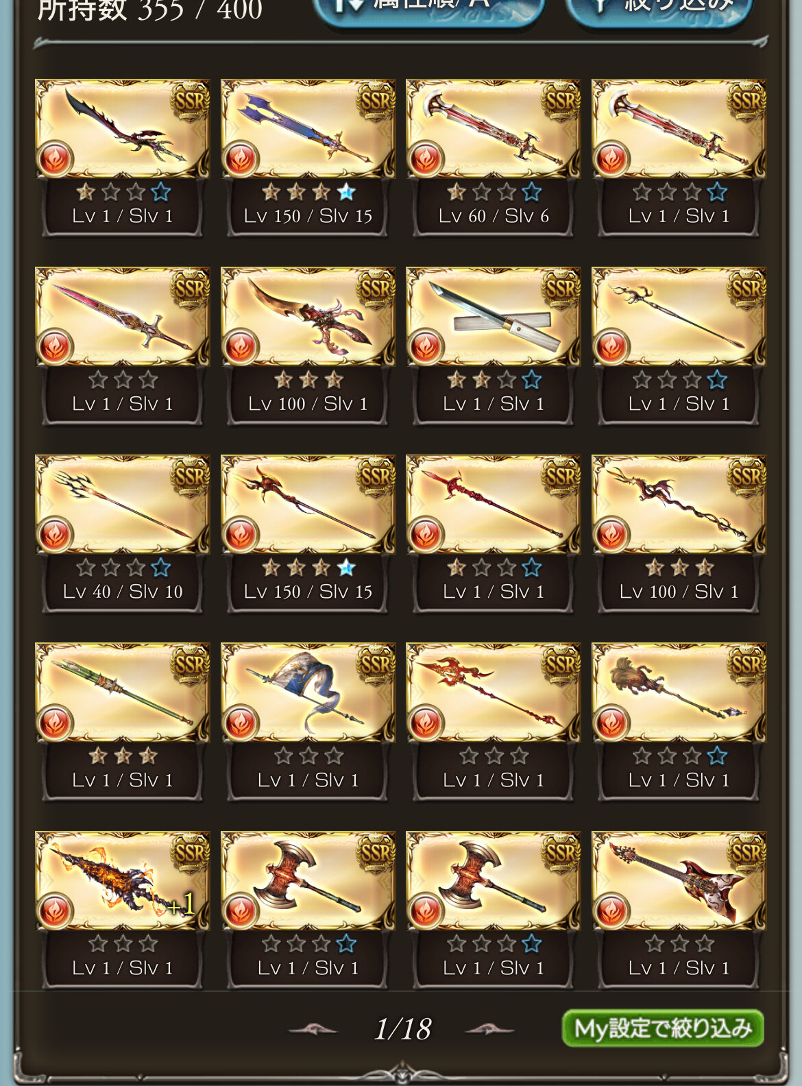Select the black jagged sword in first slot

coord(123,158)
